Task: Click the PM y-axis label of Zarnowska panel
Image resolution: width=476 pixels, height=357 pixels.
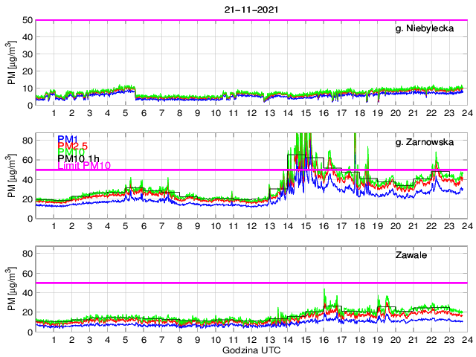Action: [x=12, y=176]
